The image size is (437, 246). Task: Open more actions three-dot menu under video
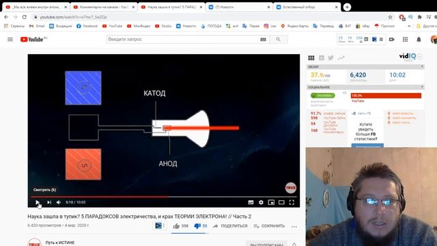click(x=294, y=226)
